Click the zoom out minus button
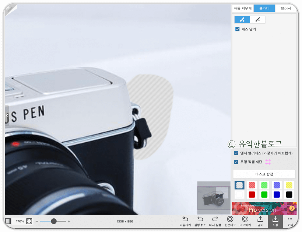This screenshot has width=302, height=232. tap(37, 221)
